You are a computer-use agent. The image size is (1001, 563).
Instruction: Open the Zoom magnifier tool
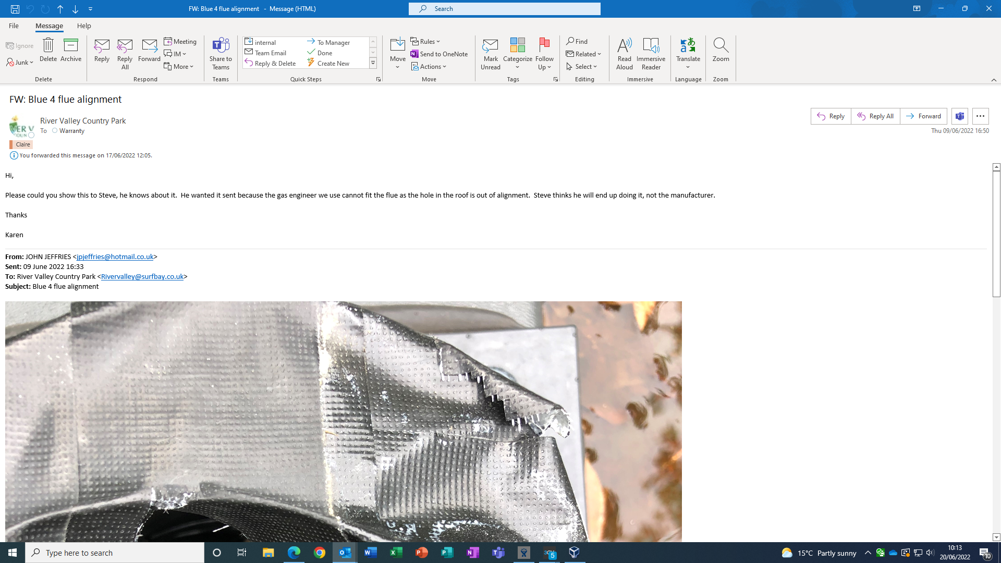click(721, 50)
